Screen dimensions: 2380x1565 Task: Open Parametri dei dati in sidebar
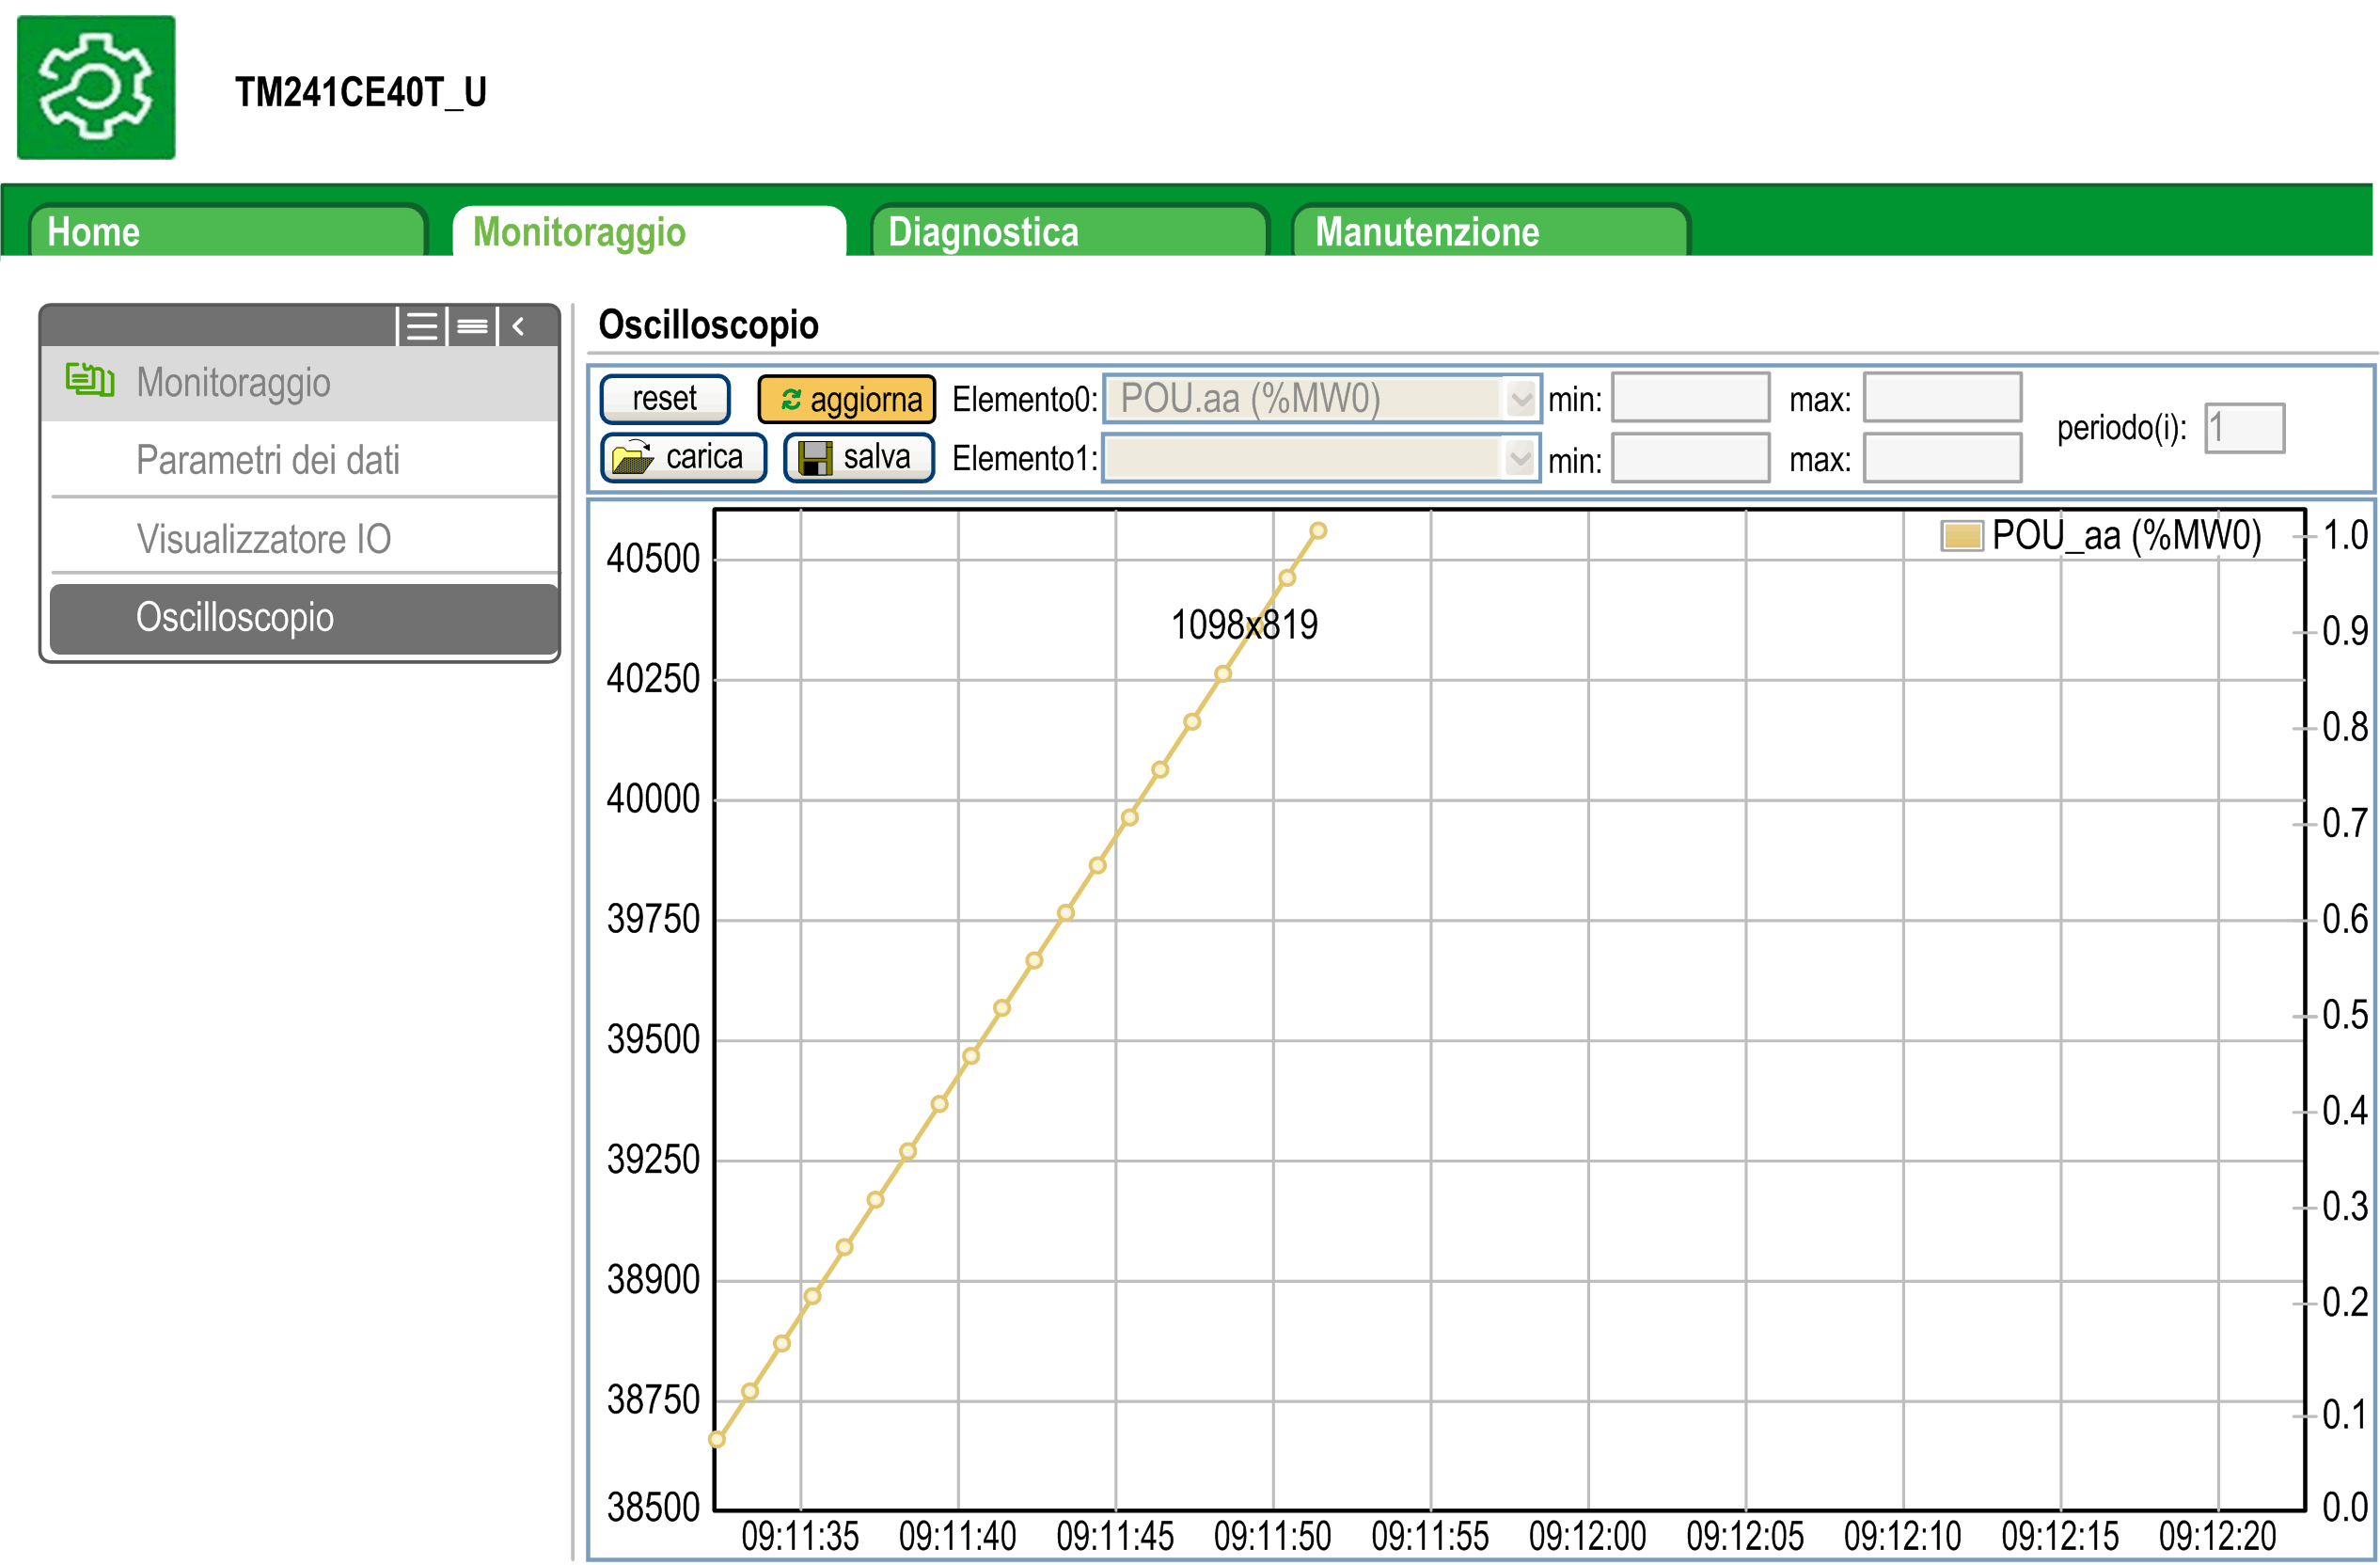click(x=268, y=460)
